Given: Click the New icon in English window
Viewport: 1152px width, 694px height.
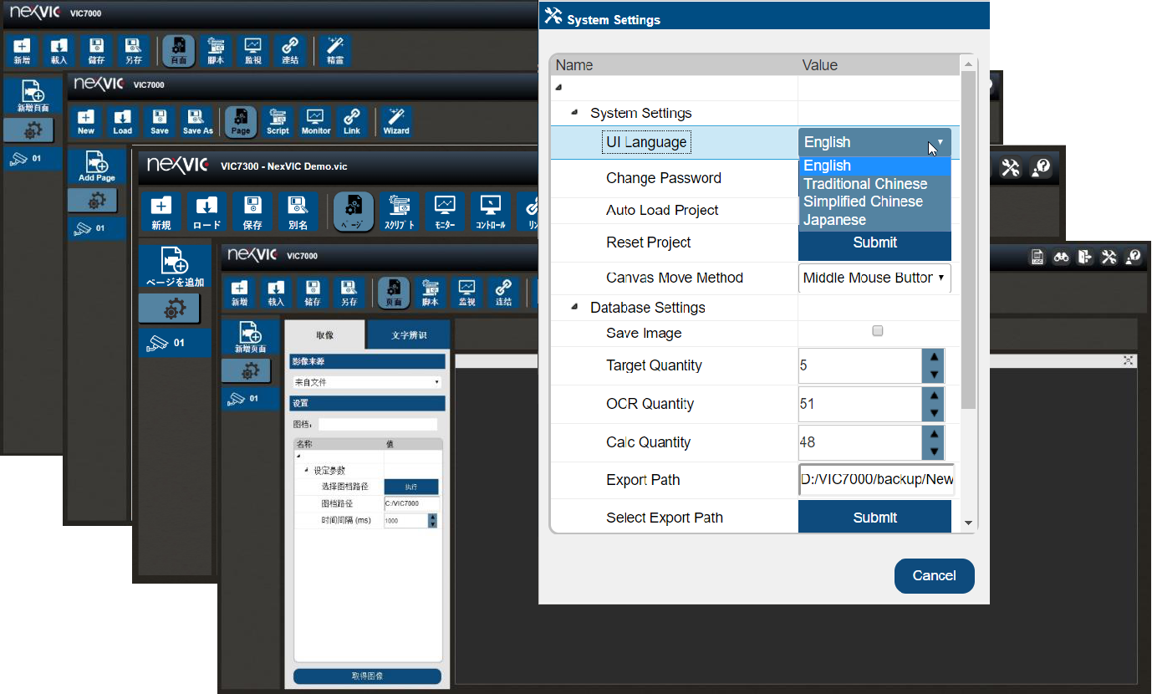Looking at the screenshot, I should click(86, 121).
